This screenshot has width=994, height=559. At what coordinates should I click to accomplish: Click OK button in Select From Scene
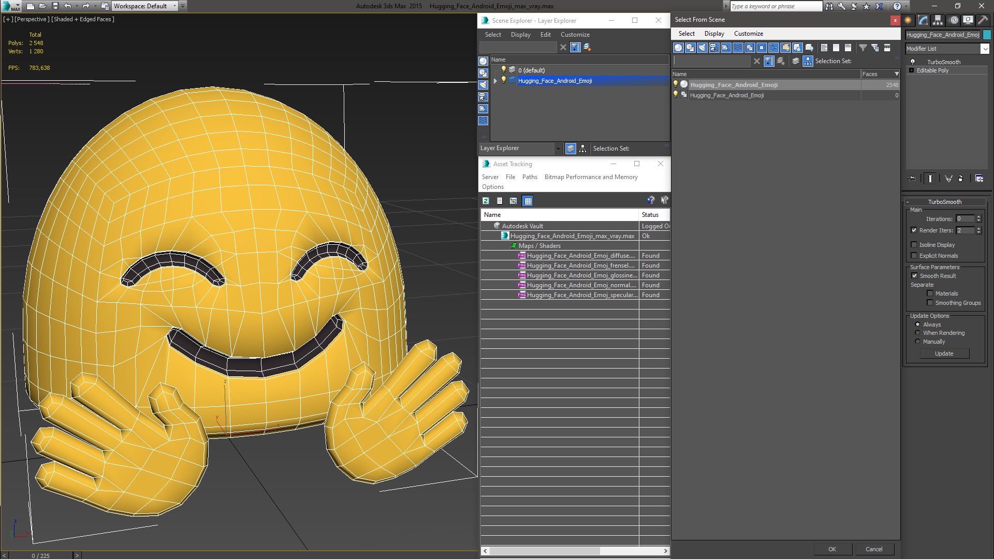point(832,549)
